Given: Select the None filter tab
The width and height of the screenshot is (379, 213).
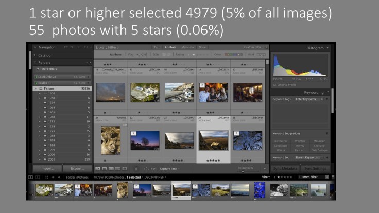Looking at the screenshot, I should pyautogui.click(x=202, y=47).
